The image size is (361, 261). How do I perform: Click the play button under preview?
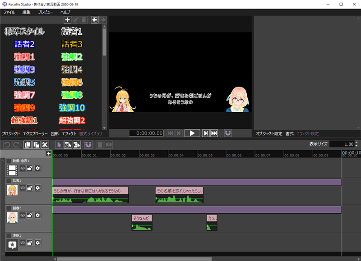click(x=192, y=133)
